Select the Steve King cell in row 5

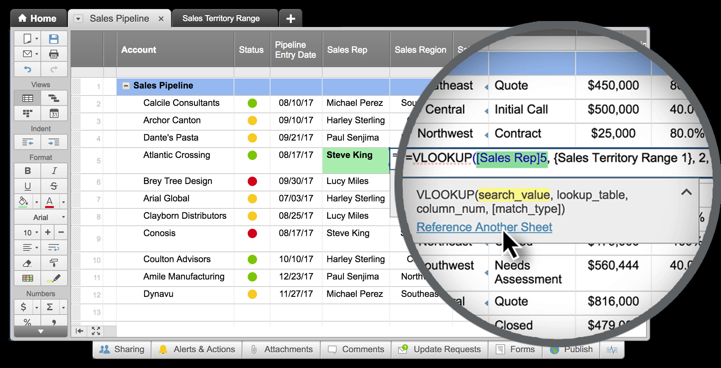pyautogui.click(x=356, y=160)
